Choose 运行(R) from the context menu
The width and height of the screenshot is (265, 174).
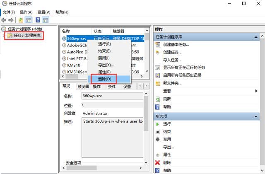(109, 44)
